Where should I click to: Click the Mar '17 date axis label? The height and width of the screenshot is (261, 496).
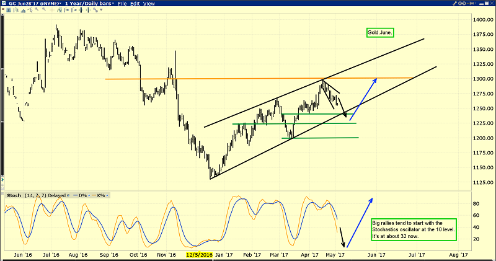click(x=279, y=255)
